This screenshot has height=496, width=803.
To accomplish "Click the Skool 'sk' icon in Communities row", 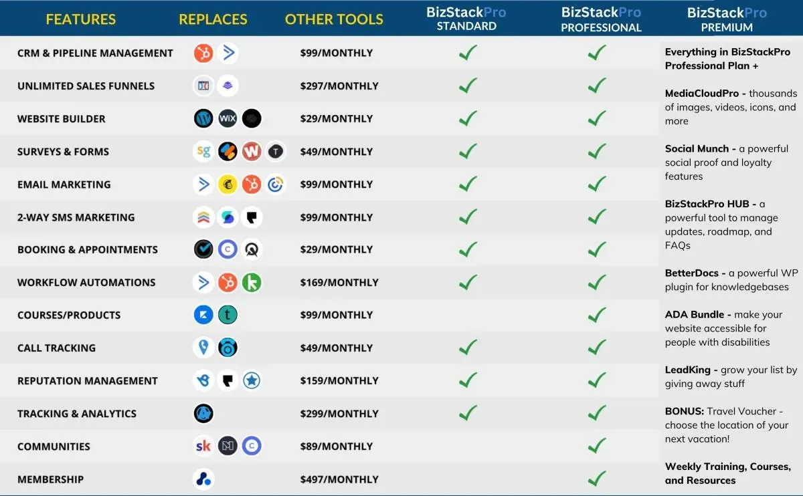I will pos(203,446).
